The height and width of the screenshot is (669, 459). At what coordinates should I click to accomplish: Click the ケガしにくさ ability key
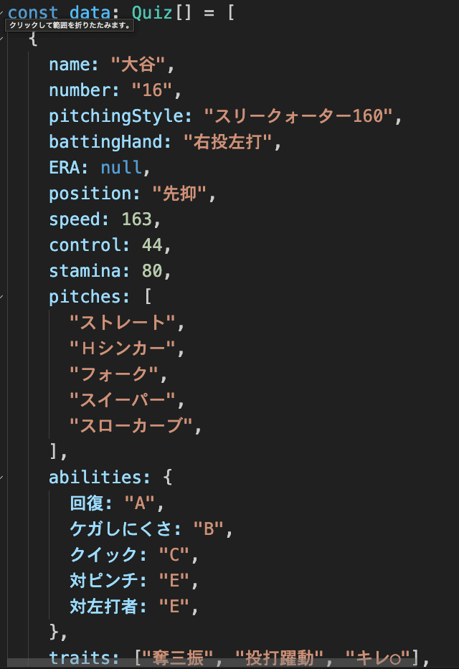coord(126,529)
